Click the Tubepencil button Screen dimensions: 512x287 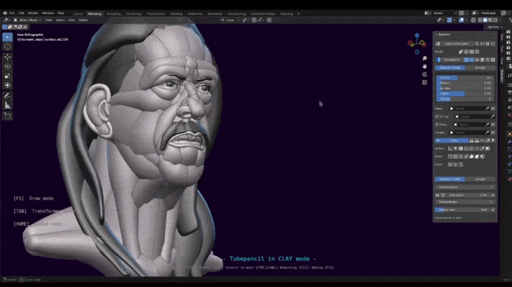coord(451,60)
